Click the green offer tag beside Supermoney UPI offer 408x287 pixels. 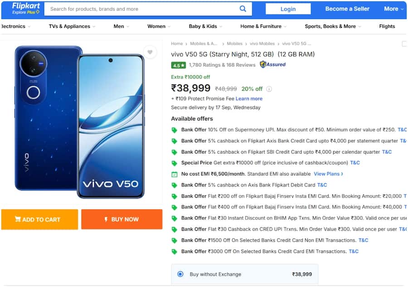(x=175, y=130)
